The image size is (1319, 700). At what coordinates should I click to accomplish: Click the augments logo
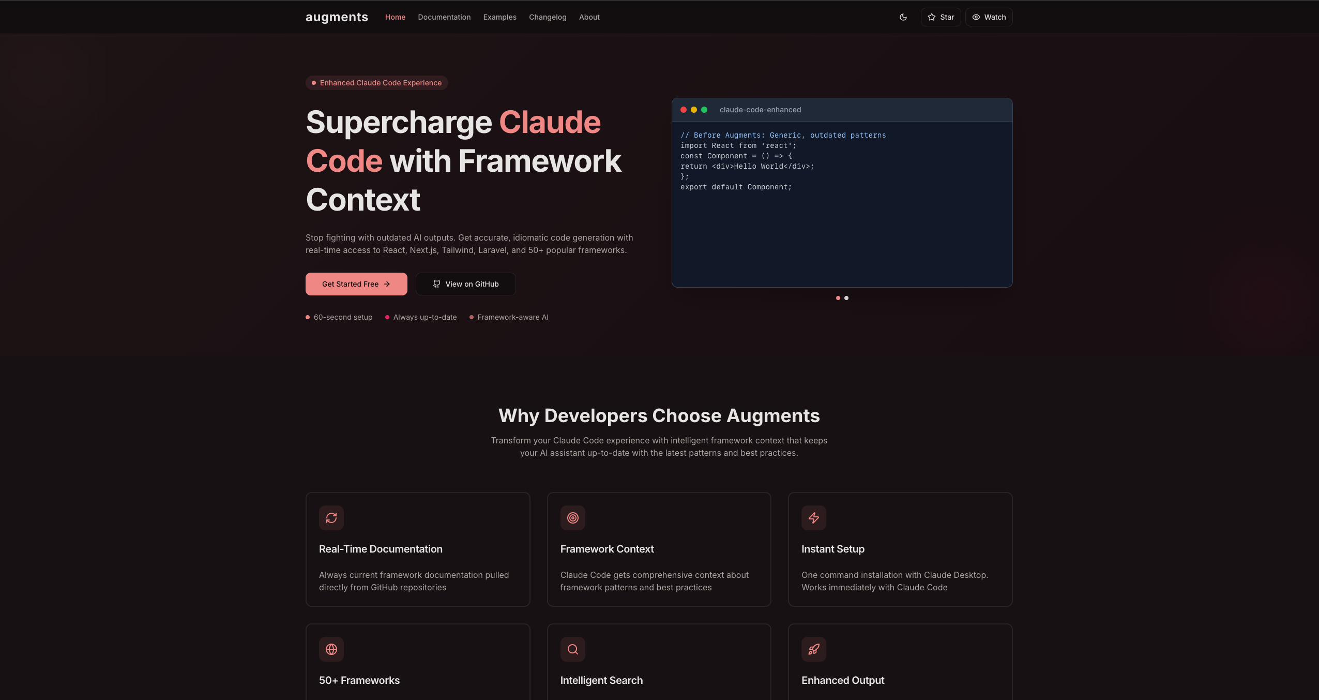click(337, 17)
